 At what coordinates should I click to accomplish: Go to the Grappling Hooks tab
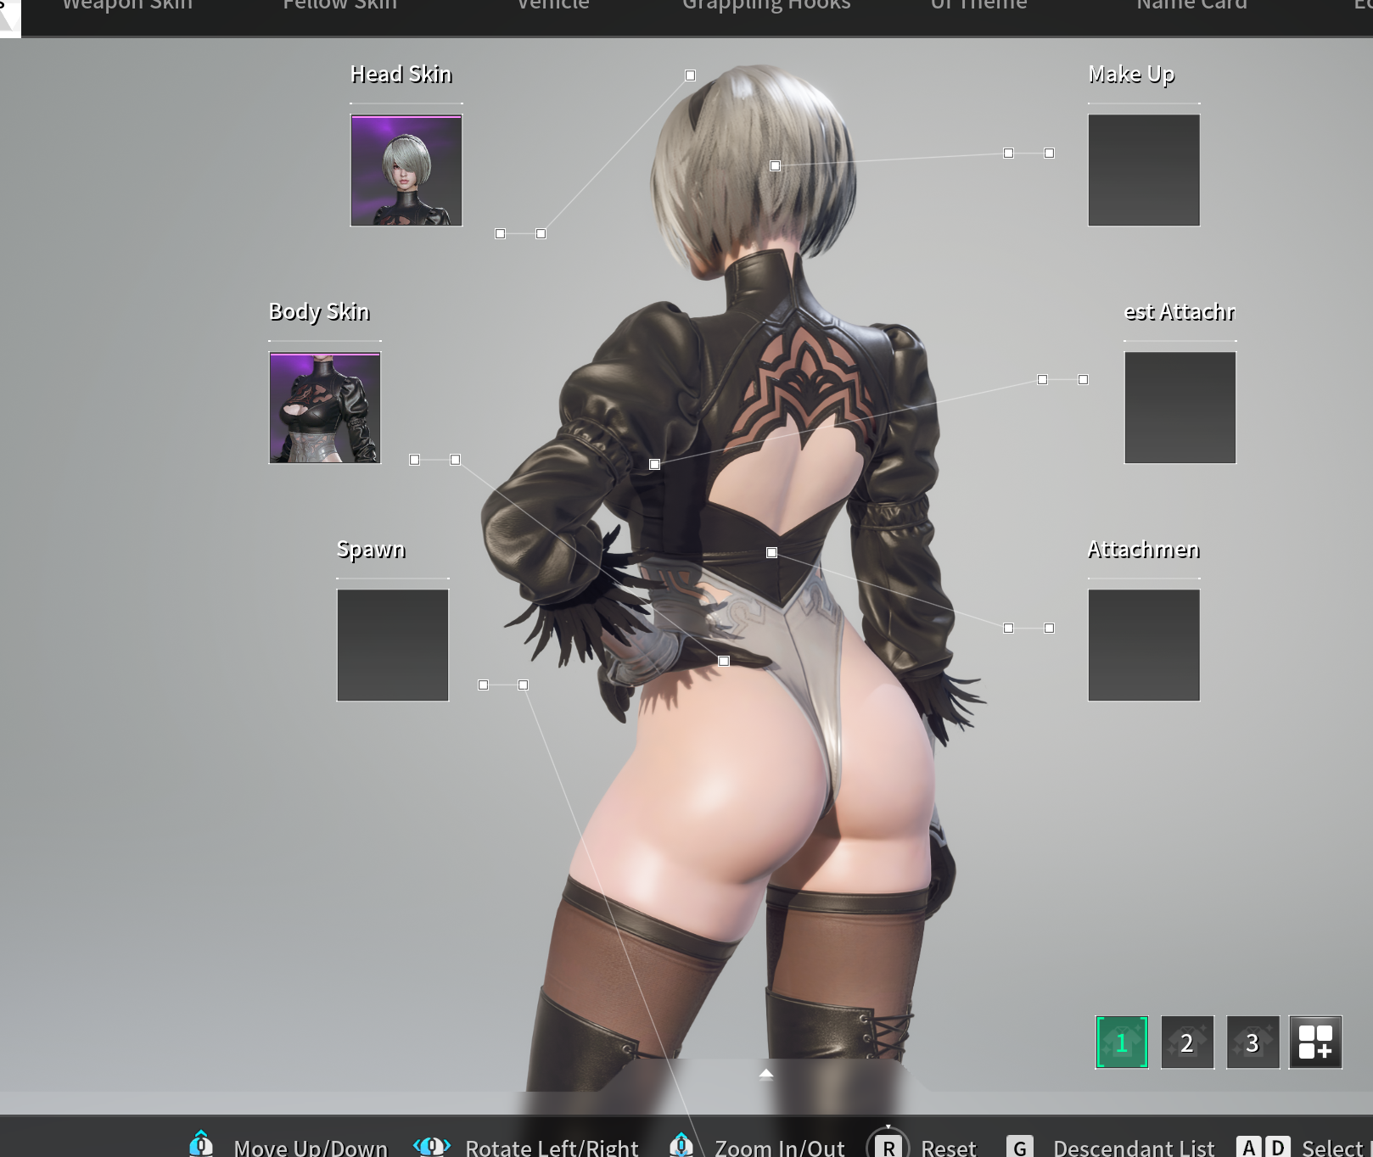tap(766, 5)
